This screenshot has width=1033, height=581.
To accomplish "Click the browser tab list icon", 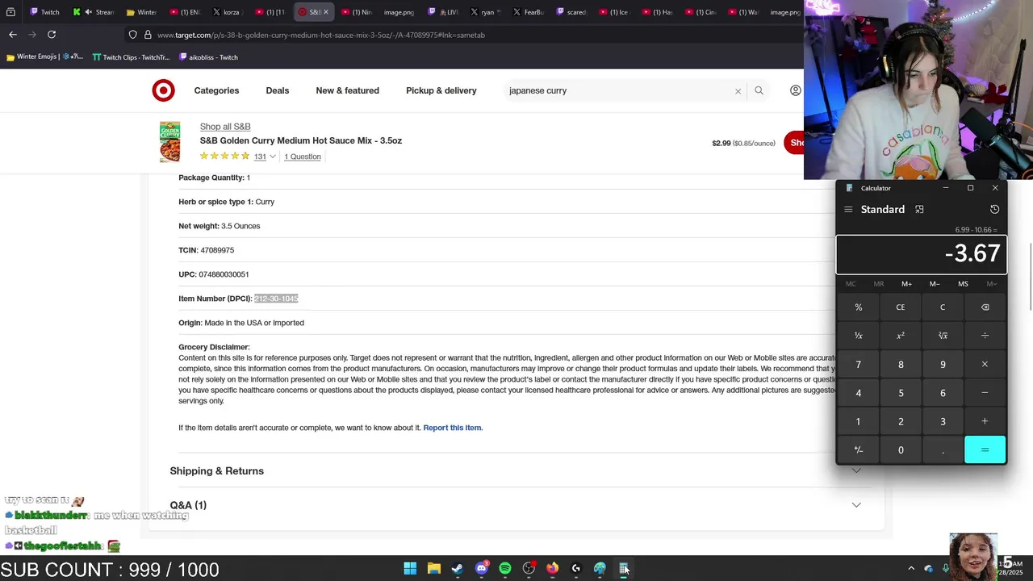I will [x=10, y=12].
